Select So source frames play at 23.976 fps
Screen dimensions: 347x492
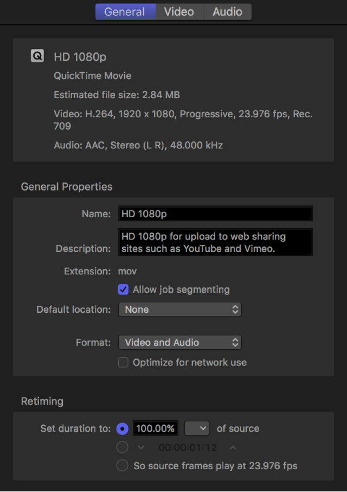(x=123, y=465)
